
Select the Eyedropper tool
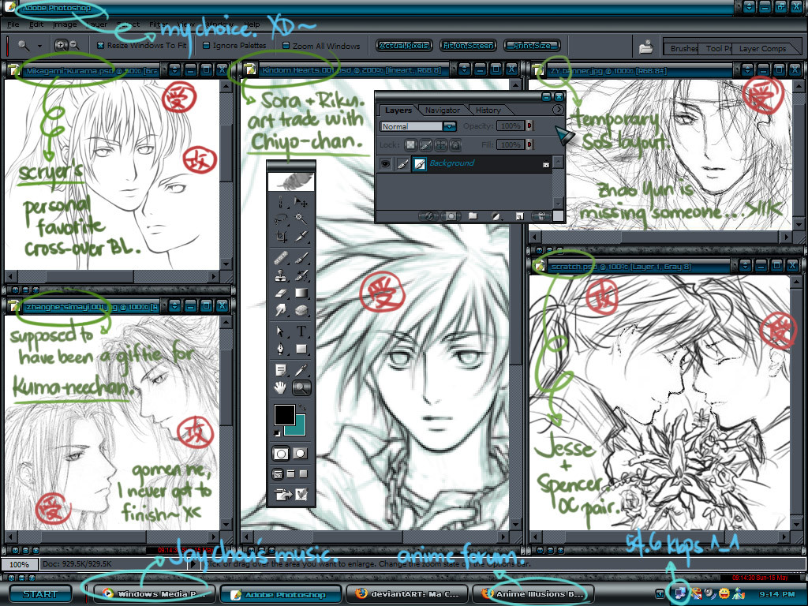(x=301, y=370)
